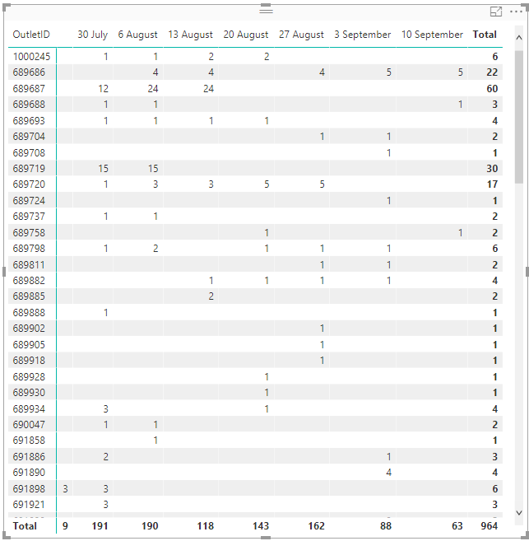The width and height of the screenshot is (529, 541).
Task: Sort by the 6 August column header
Action: [x=138, y=35]
